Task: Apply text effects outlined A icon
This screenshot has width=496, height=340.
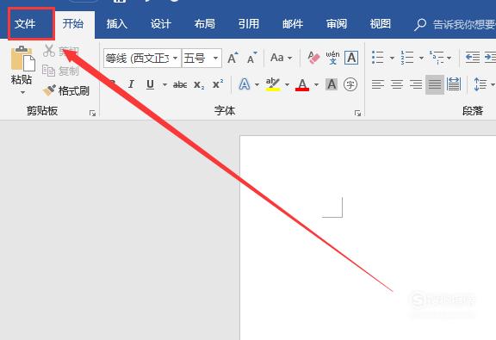Action: click(245, 84)
